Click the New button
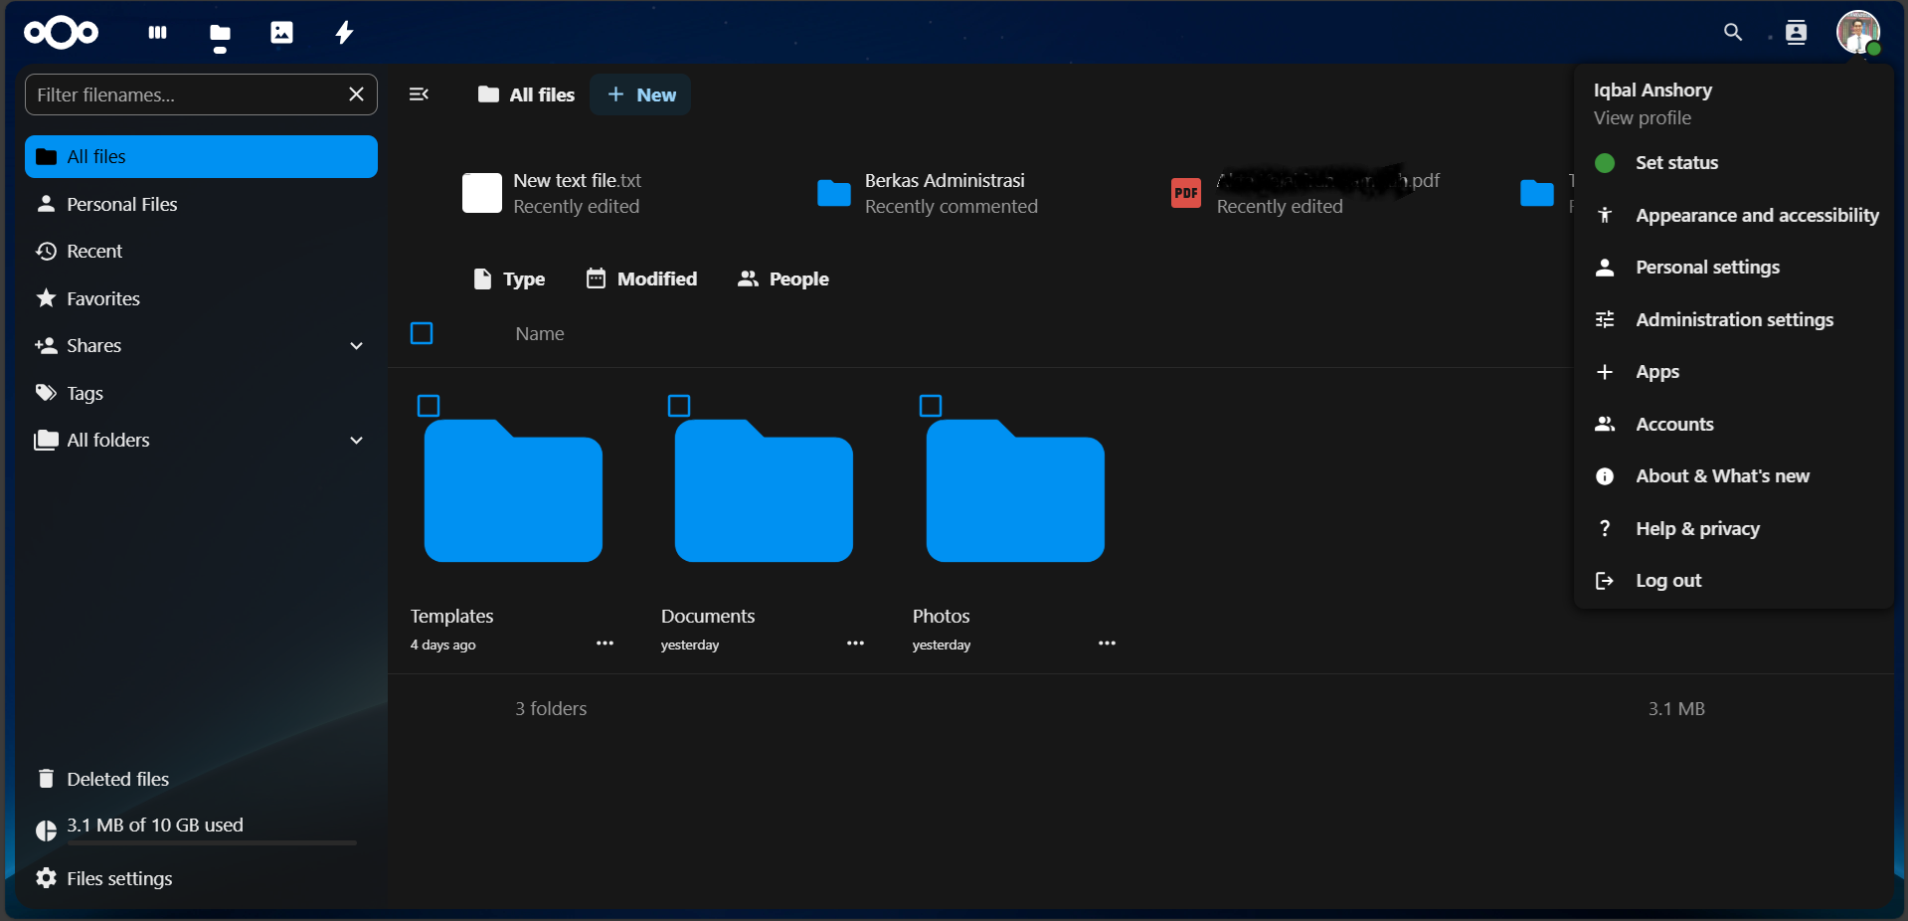Viewport: 1908px width, 921px height. click(x=639, y=94)
